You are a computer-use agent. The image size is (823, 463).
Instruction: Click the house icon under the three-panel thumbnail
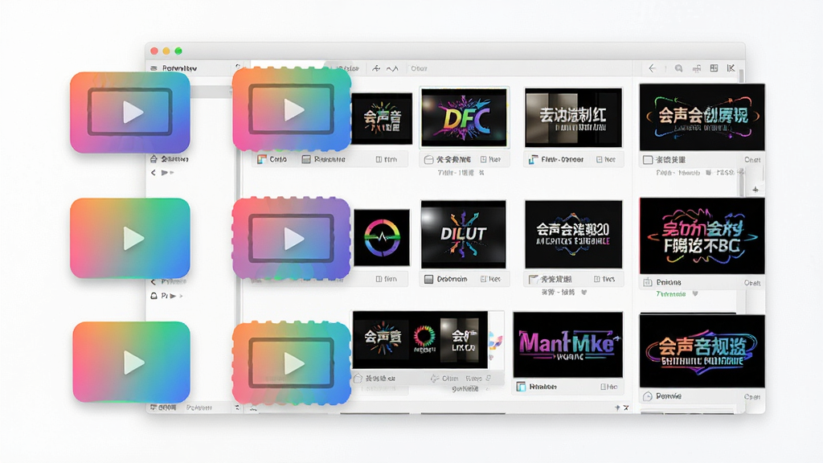click(x=358, y=378)
